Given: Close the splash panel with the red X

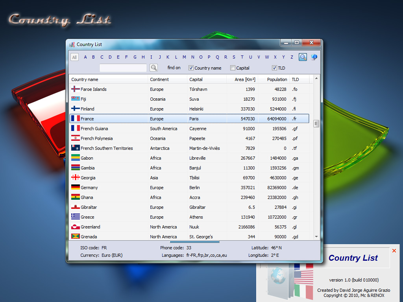Looking at the screenshot, I should (394, 251).
